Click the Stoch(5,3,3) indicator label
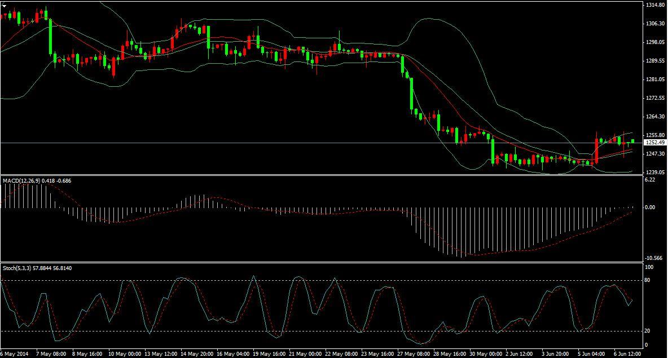The width and height of the screenshot is (668, 358). (16, 268)
